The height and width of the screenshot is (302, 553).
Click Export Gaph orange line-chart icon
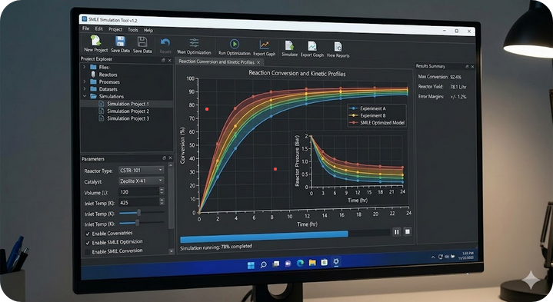tap(264, 45)
